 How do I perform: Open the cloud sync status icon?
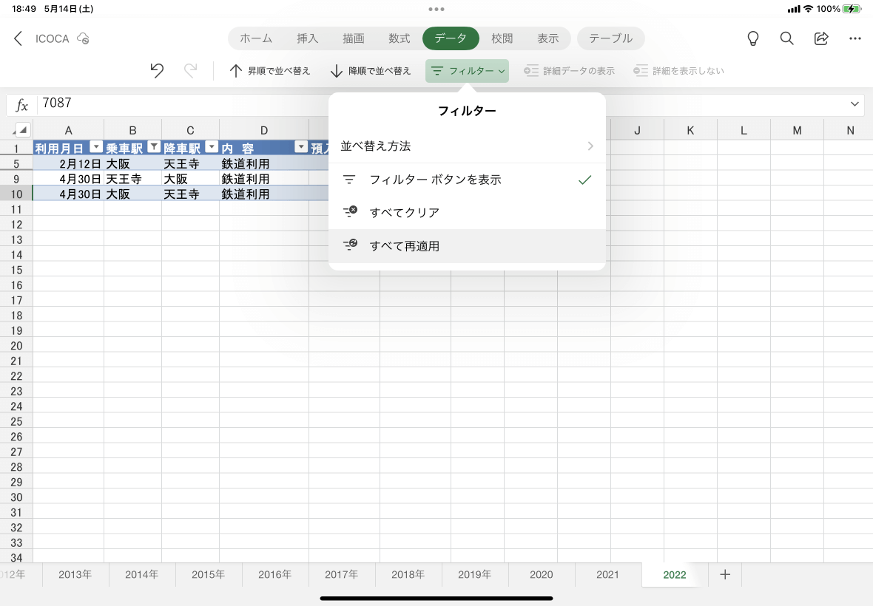coord(83,38)
